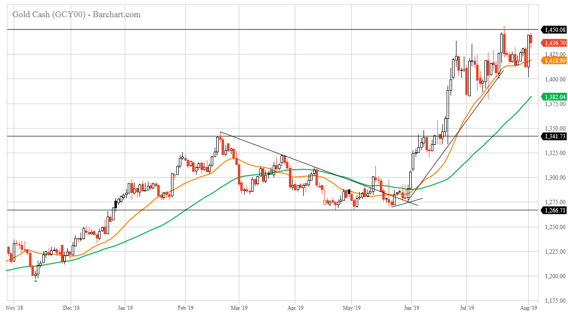568x319 pixels.
Task: Select the Jun '19 date axis label
Action: click(x=412, y=308)
